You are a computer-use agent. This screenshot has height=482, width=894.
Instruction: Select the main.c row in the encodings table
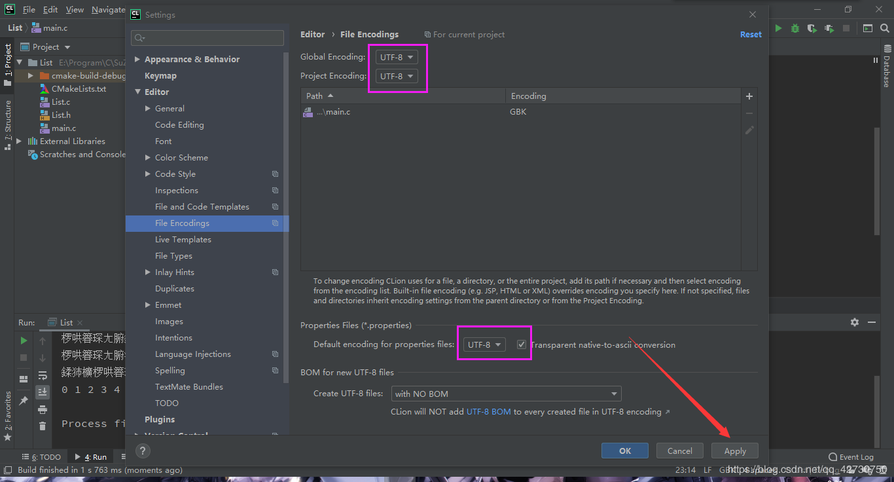522,112
